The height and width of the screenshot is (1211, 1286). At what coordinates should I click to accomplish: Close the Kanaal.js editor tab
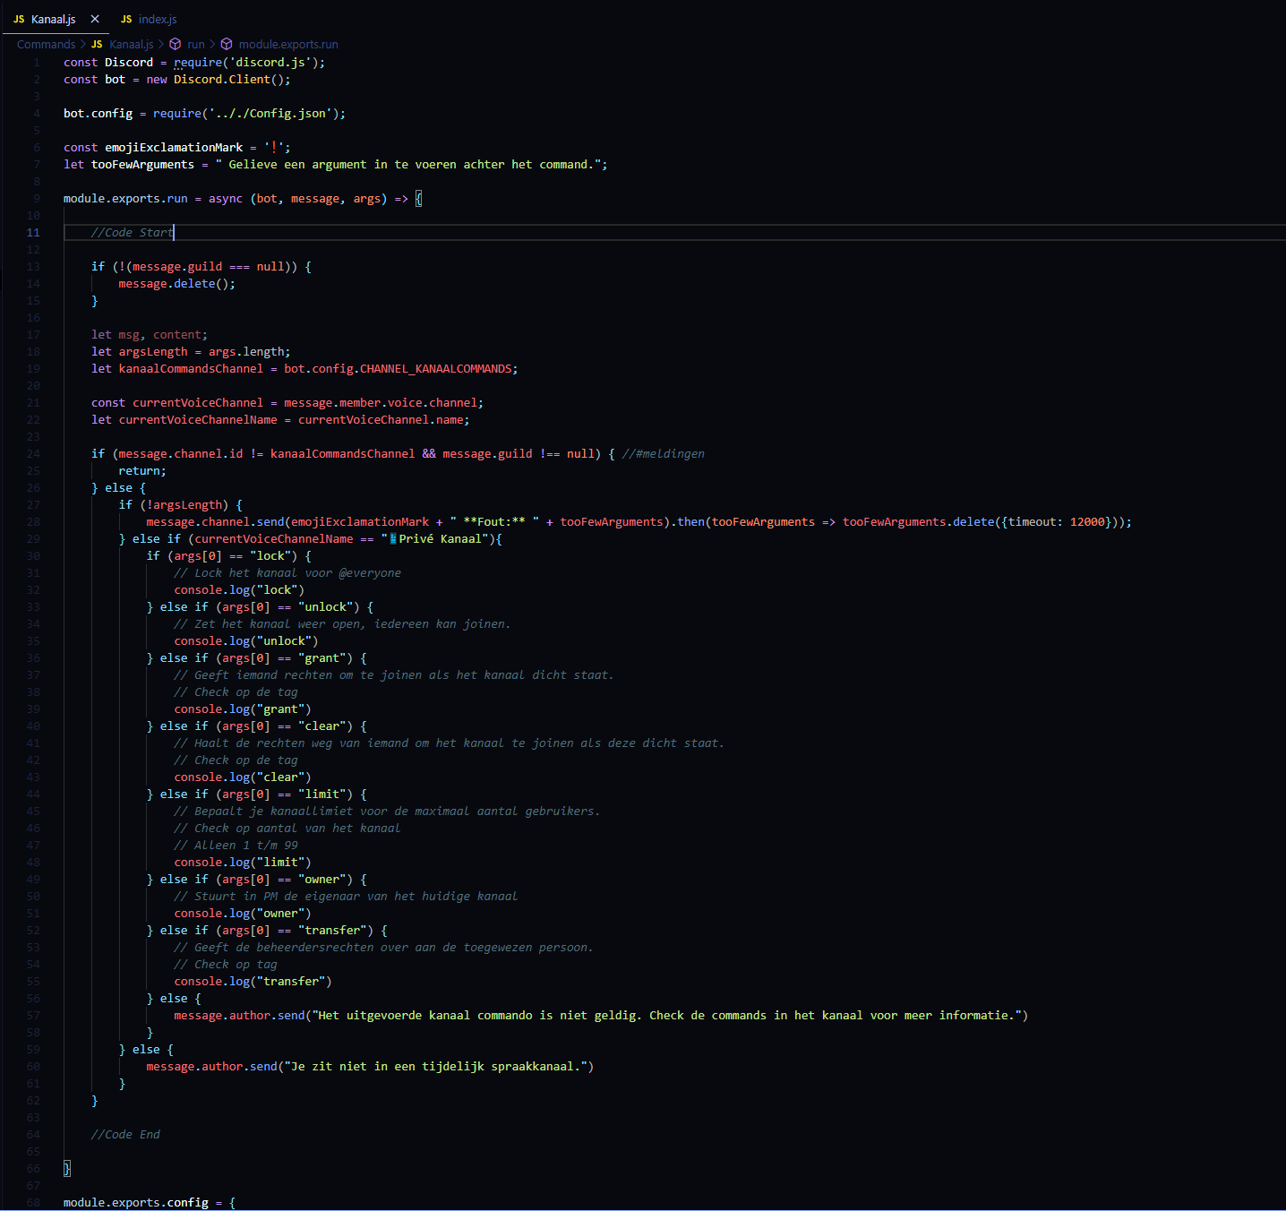click(x=95, y=19)
